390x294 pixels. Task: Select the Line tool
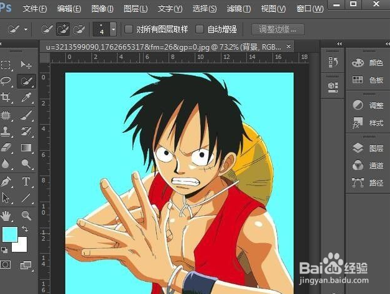click(x=26, y=198)
